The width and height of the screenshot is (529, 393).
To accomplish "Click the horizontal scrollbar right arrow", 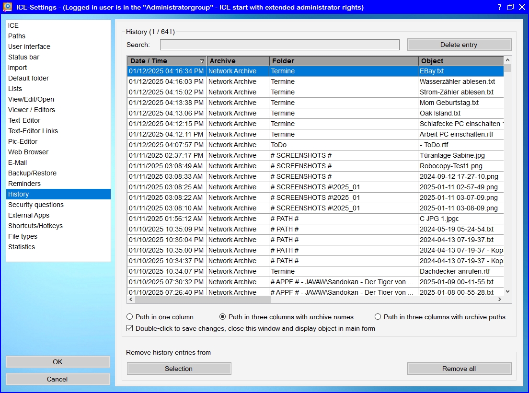I will click(x=499, y=300).
